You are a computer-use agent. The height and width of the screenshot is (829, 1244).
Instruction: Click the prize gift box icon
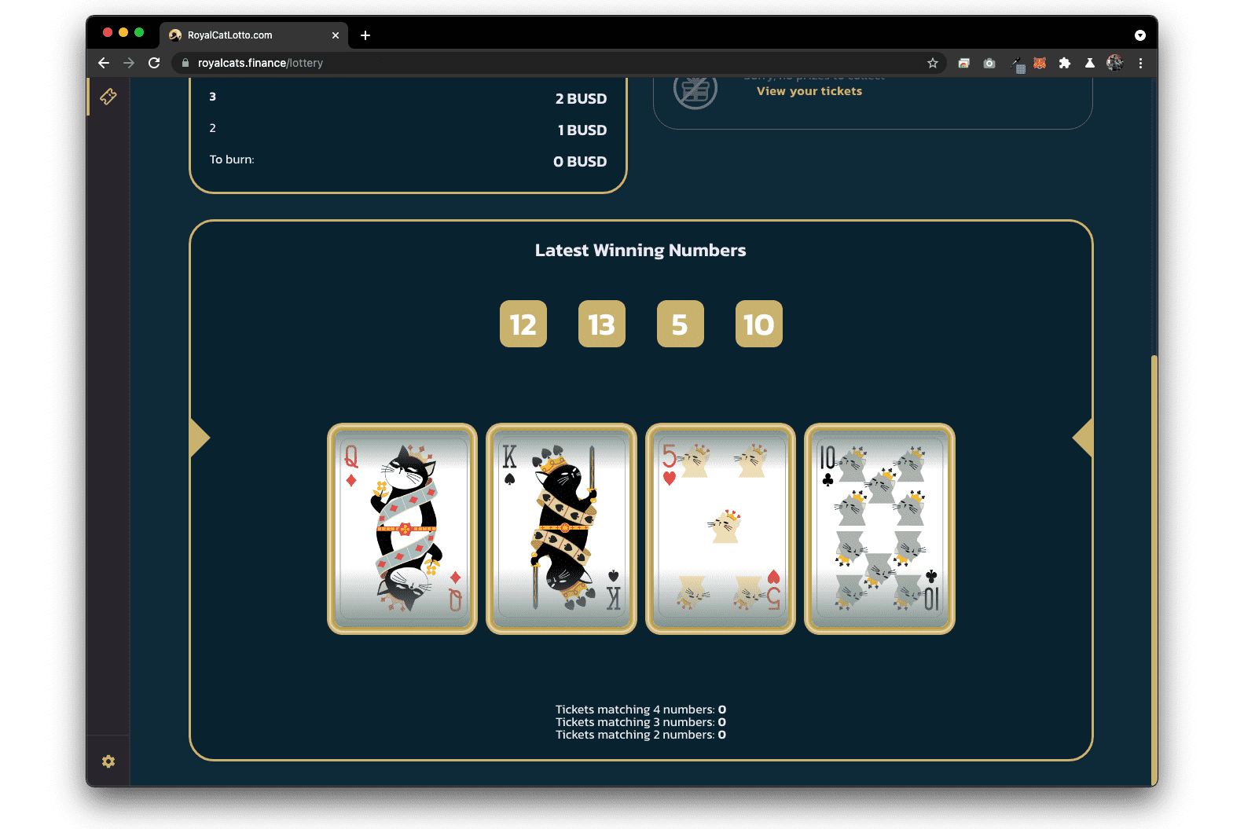695,90
